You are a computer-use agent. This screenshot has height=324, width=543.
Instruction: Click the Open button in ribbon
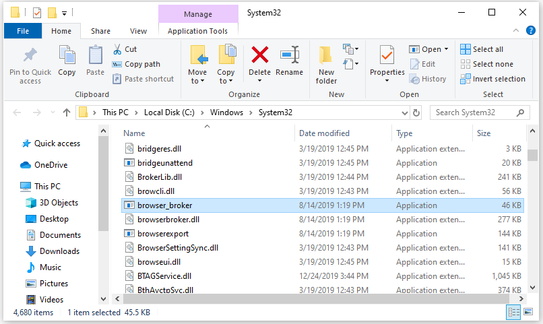pyautogui.click(x=425, y=49)
